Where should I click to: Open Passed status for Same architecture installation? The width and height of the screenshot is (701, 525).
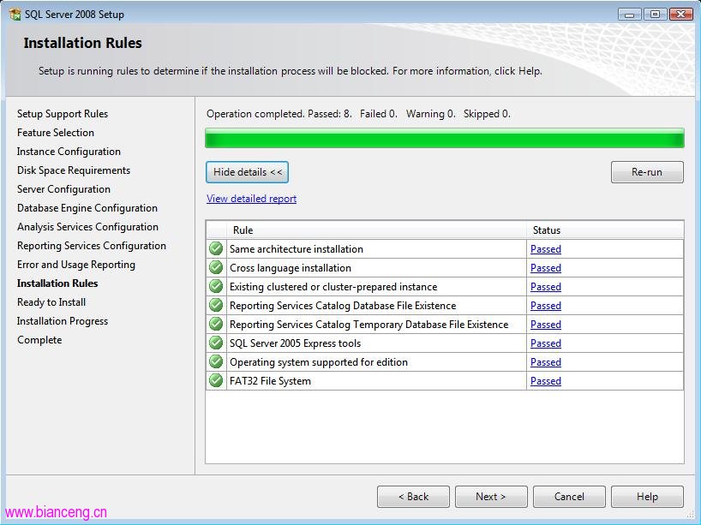click(x=545, y=249)
